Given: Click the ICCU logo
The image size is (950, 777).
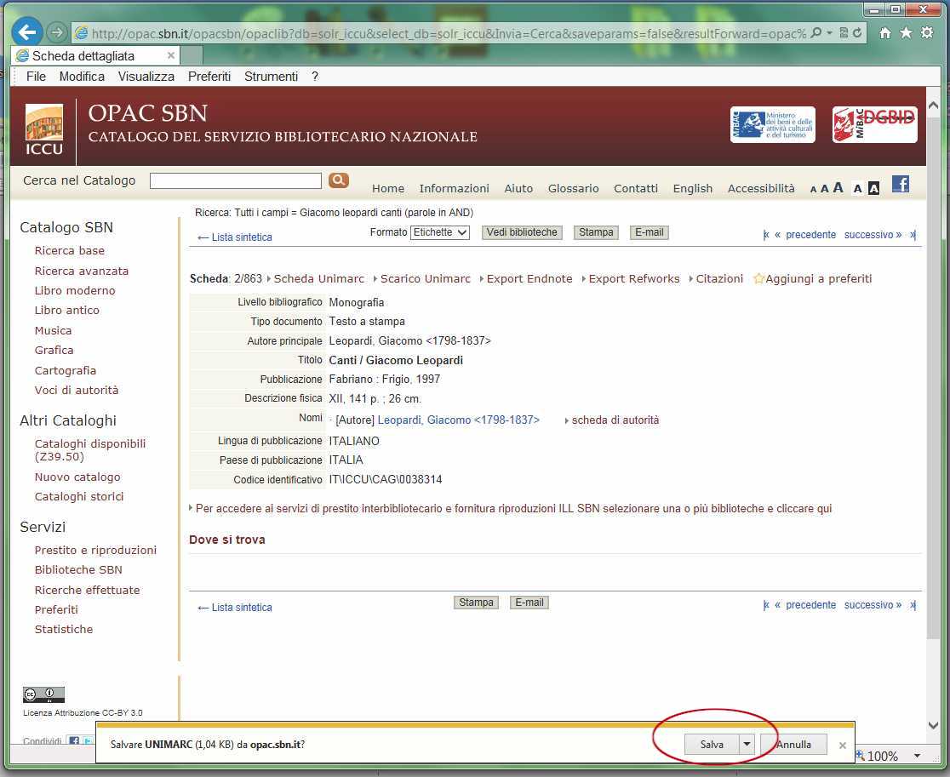Looking at the screenshot, I should coord(44,129).
